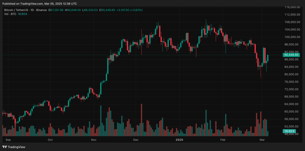The image size is (305, 151).
Task: Click the Mar label on the time axis
Action: [x=262, y=139]
